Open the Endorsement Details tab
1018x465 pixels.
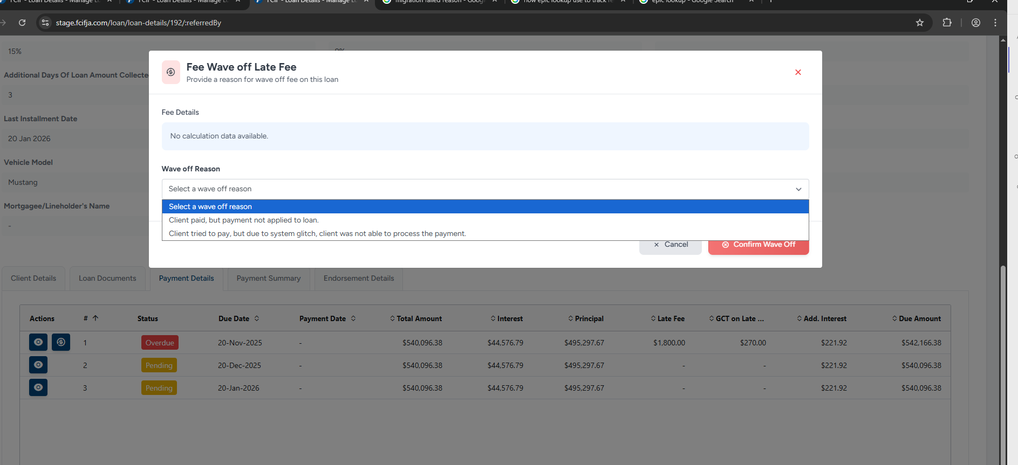pyautogui.click(x=359, y=278)
